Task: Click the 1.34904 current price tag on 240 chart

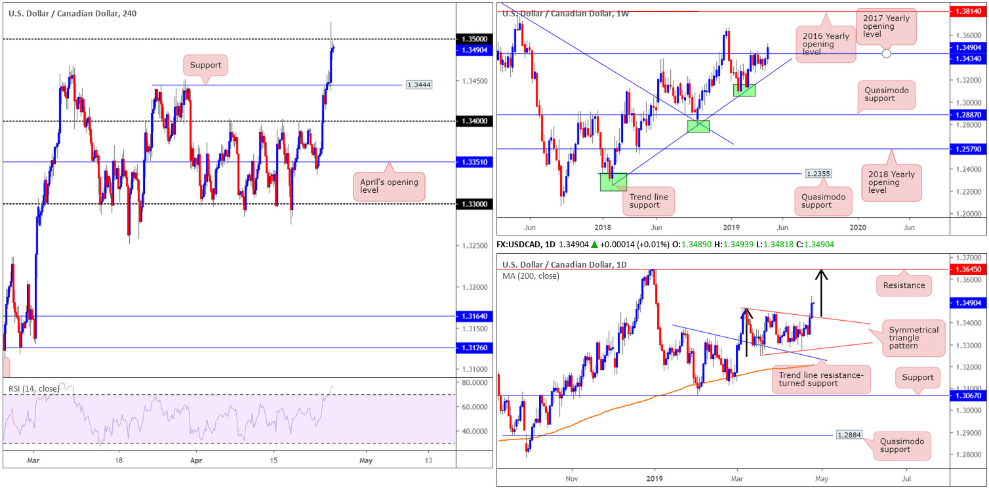Action: (x=474, y=49)
